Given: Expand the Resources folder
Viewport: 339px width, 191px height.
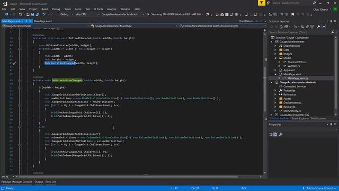Looking at the screenshot, I should (275, 107).
